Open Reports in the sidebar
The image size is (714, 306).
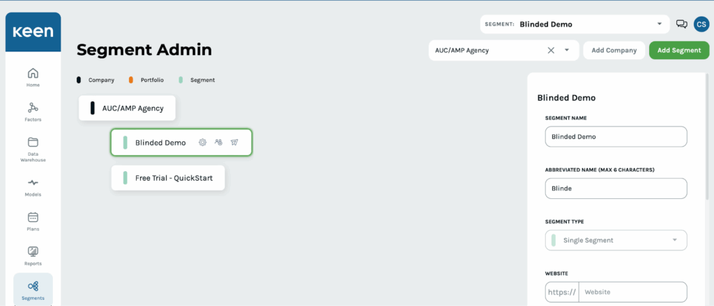[33, 252]
